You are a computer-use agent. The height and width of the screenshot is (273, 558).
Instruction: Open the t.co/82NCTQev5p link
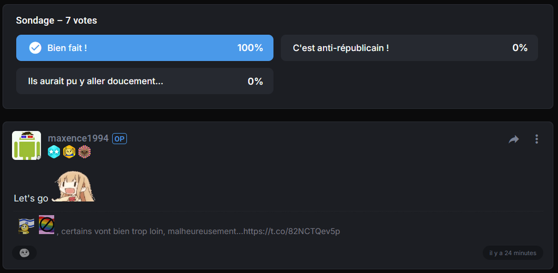pyautogui.click(x=292, y=232)
